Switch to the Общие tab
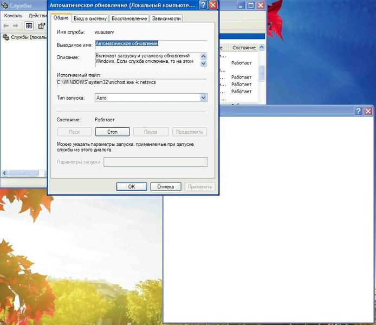This screenshot has width=376, height=325. click(61, 18)
